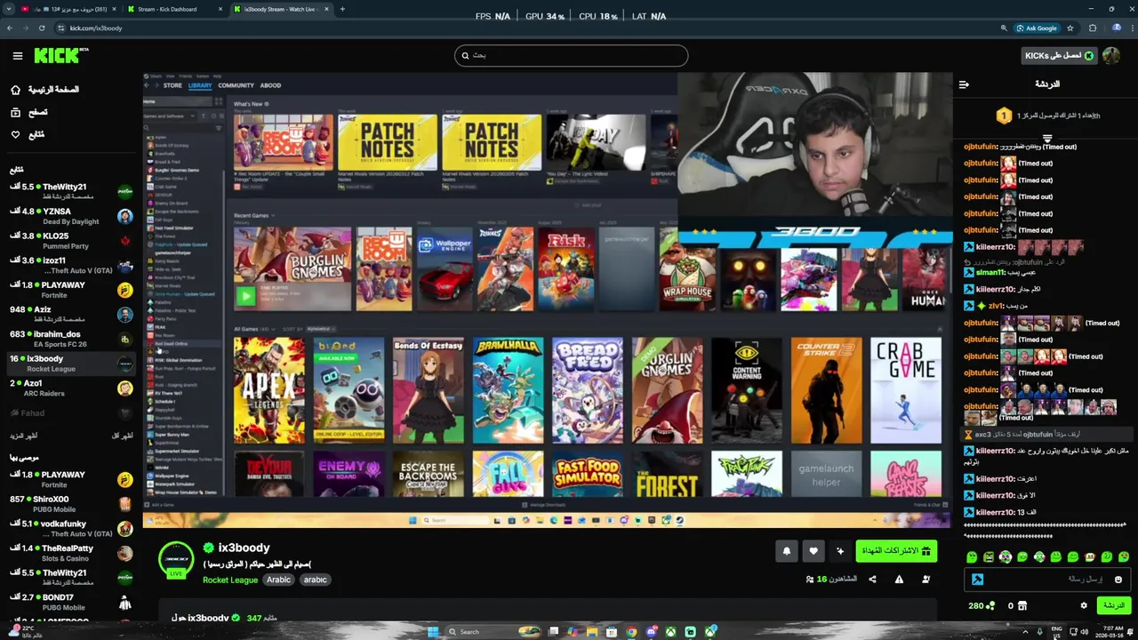Open the ENG US language switcher in taskbar

coord(1057,632)
